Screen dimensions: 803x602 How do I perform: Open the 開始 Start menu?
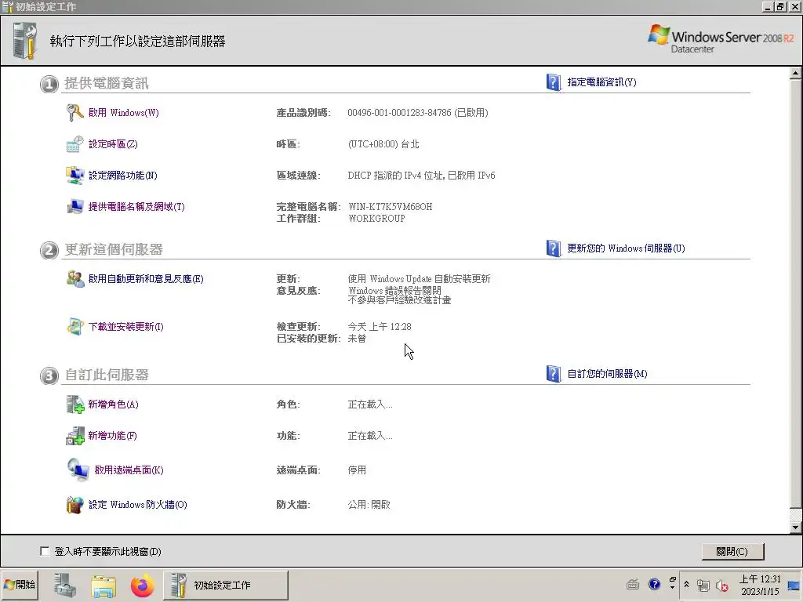(x=20, y=585)
